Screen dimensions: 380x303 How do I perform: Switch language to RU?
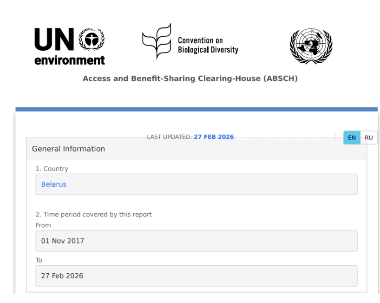(368, 138)
